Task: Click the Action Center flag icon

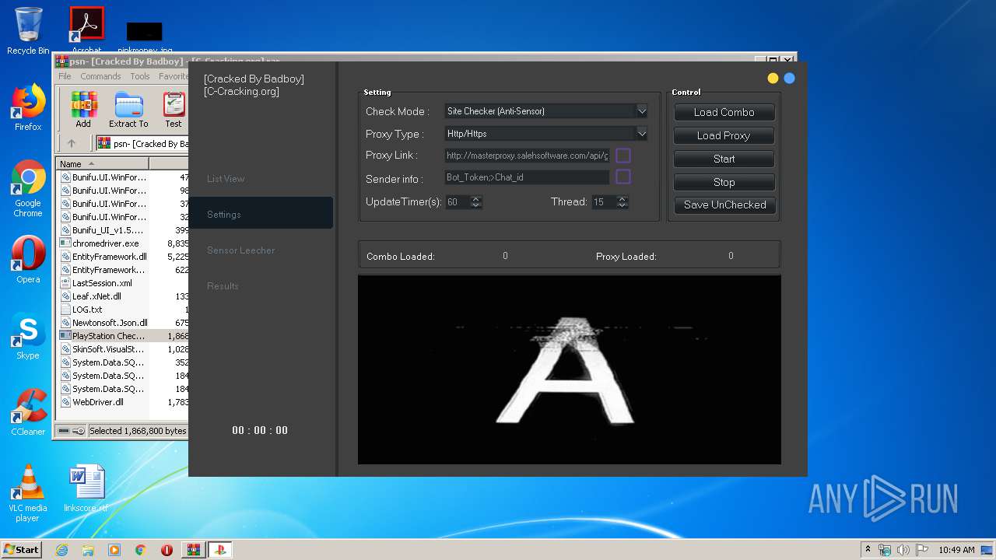Action: [922, 550]
